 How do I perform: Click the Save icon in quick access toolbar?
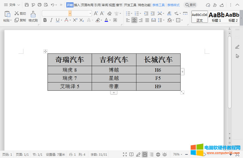[27, 5]
